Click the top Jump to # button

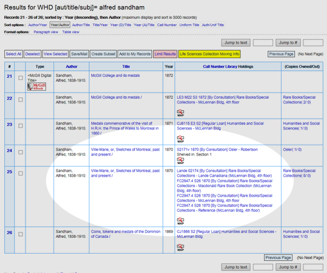pos(288,43)
